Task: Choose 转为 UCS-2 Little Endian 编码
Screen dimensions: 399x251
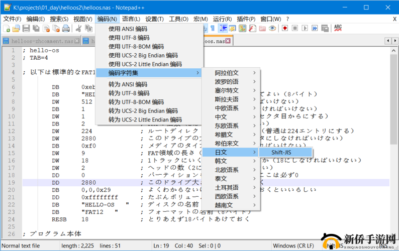Action: tap(150, 119)
